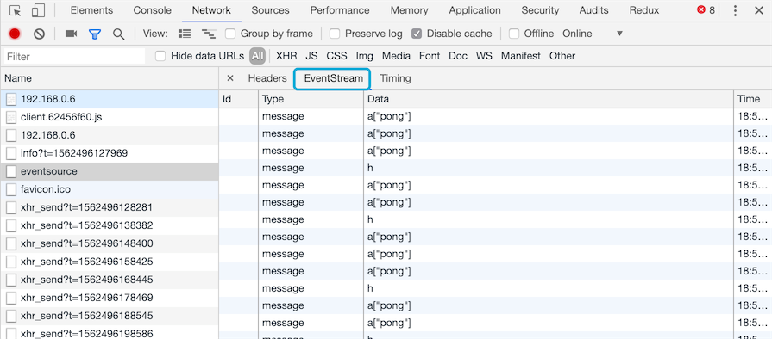
Task: View the request Timing tab
Action: coord(395,78)
